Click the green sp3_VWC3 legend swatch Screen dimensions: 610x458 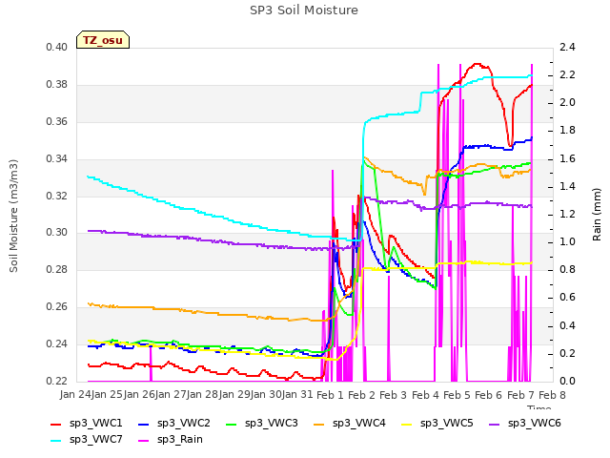pyautogui.click(x=232, y=425)
